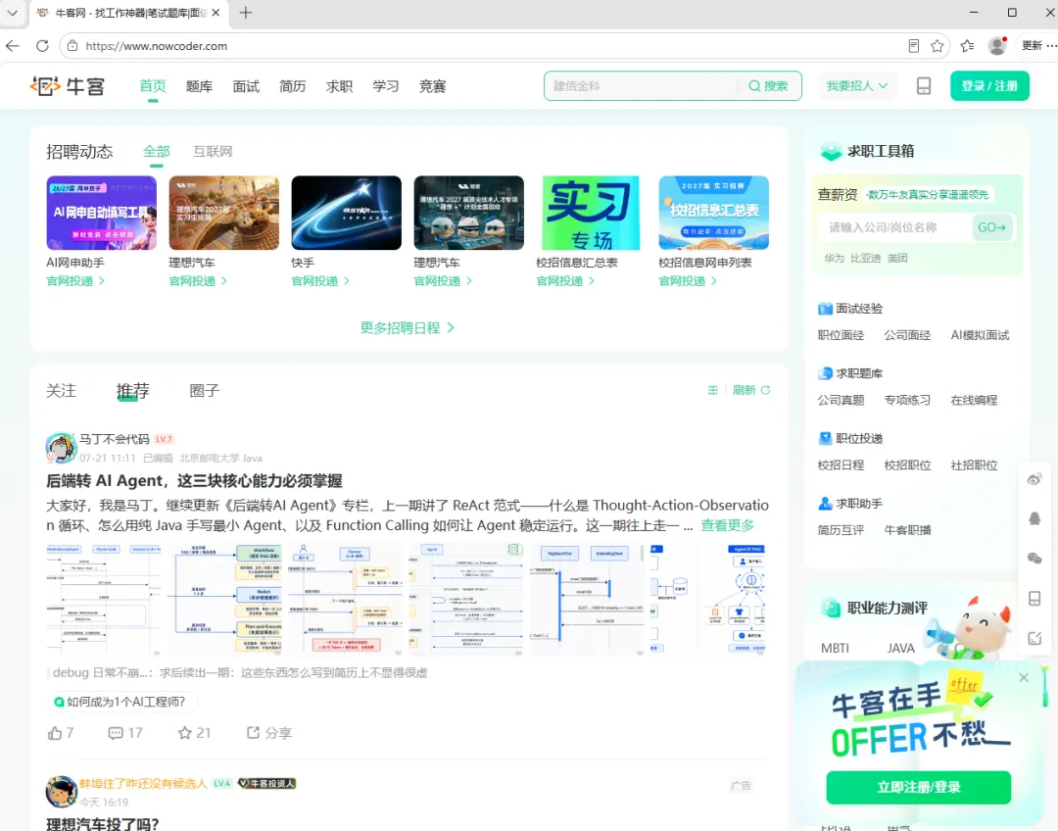Bookmark page with star icon
Screen dimensions: 1058x831
938,46
